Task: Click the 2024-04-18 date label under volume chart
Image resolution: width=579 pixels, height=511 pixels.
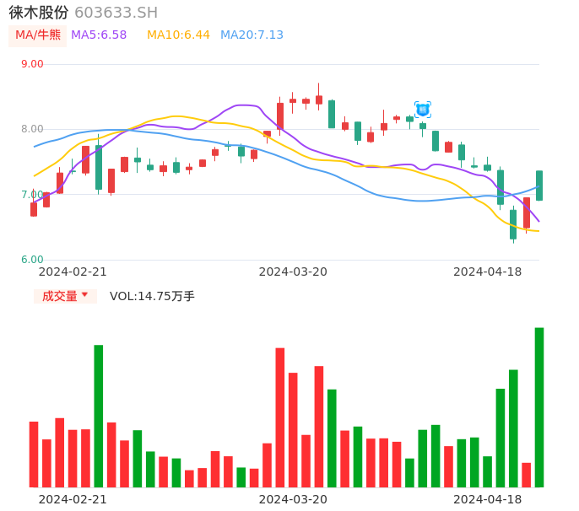Action: [487, 499]
